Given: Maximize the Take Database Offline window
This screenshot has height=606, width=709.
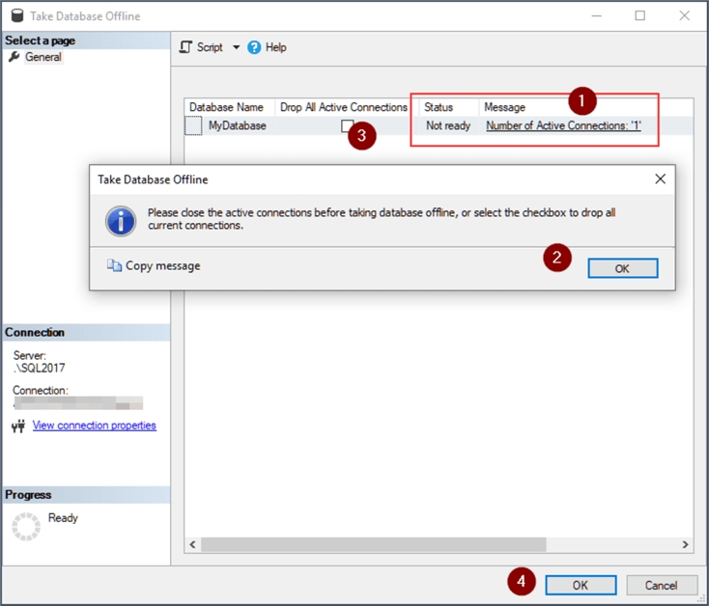Looking at the screenshot, I should pyautogui.click(x=639, y=15).
